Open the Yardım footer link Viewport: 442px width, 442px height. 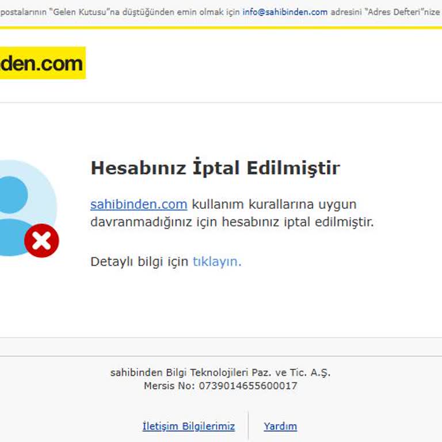click(280, 426)
